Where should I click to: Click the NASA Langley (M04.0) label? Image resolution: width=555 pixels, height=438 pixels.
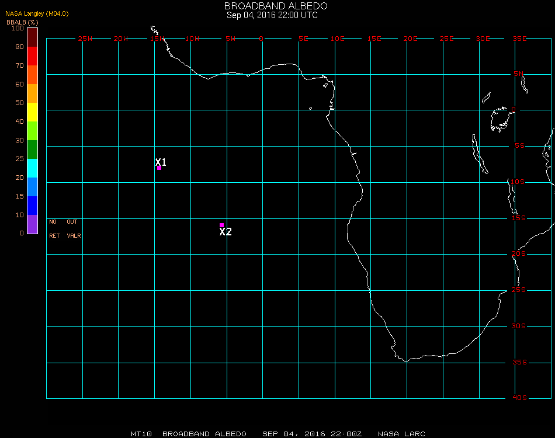click(x=37, y=13)
